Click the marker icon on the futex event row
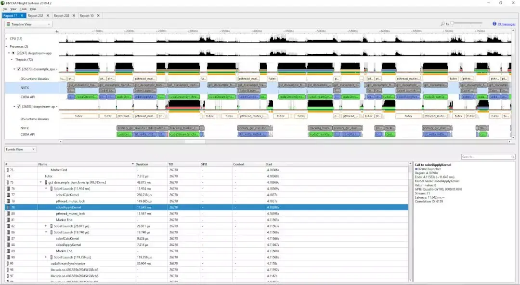 (x=8, y=176)
